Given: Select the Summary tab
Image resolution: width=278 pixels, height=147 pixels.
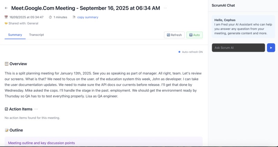Looking at the screenshot, I should point(15,35).
